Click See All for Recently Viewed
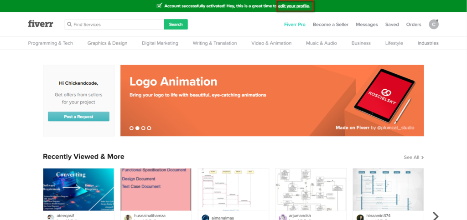The image size is (467, 220). [x=414, y=157]
